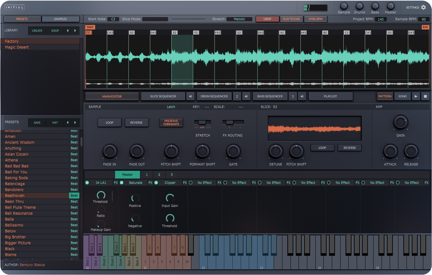Enable Loop in the Sample section
The height and width of the screenshot is (275, 432).
coord(109,123)
